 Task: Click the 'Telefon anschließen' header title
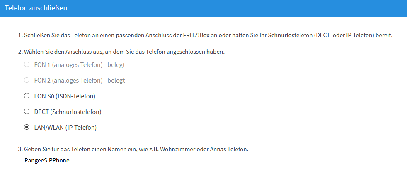click(x=36, y=8)
